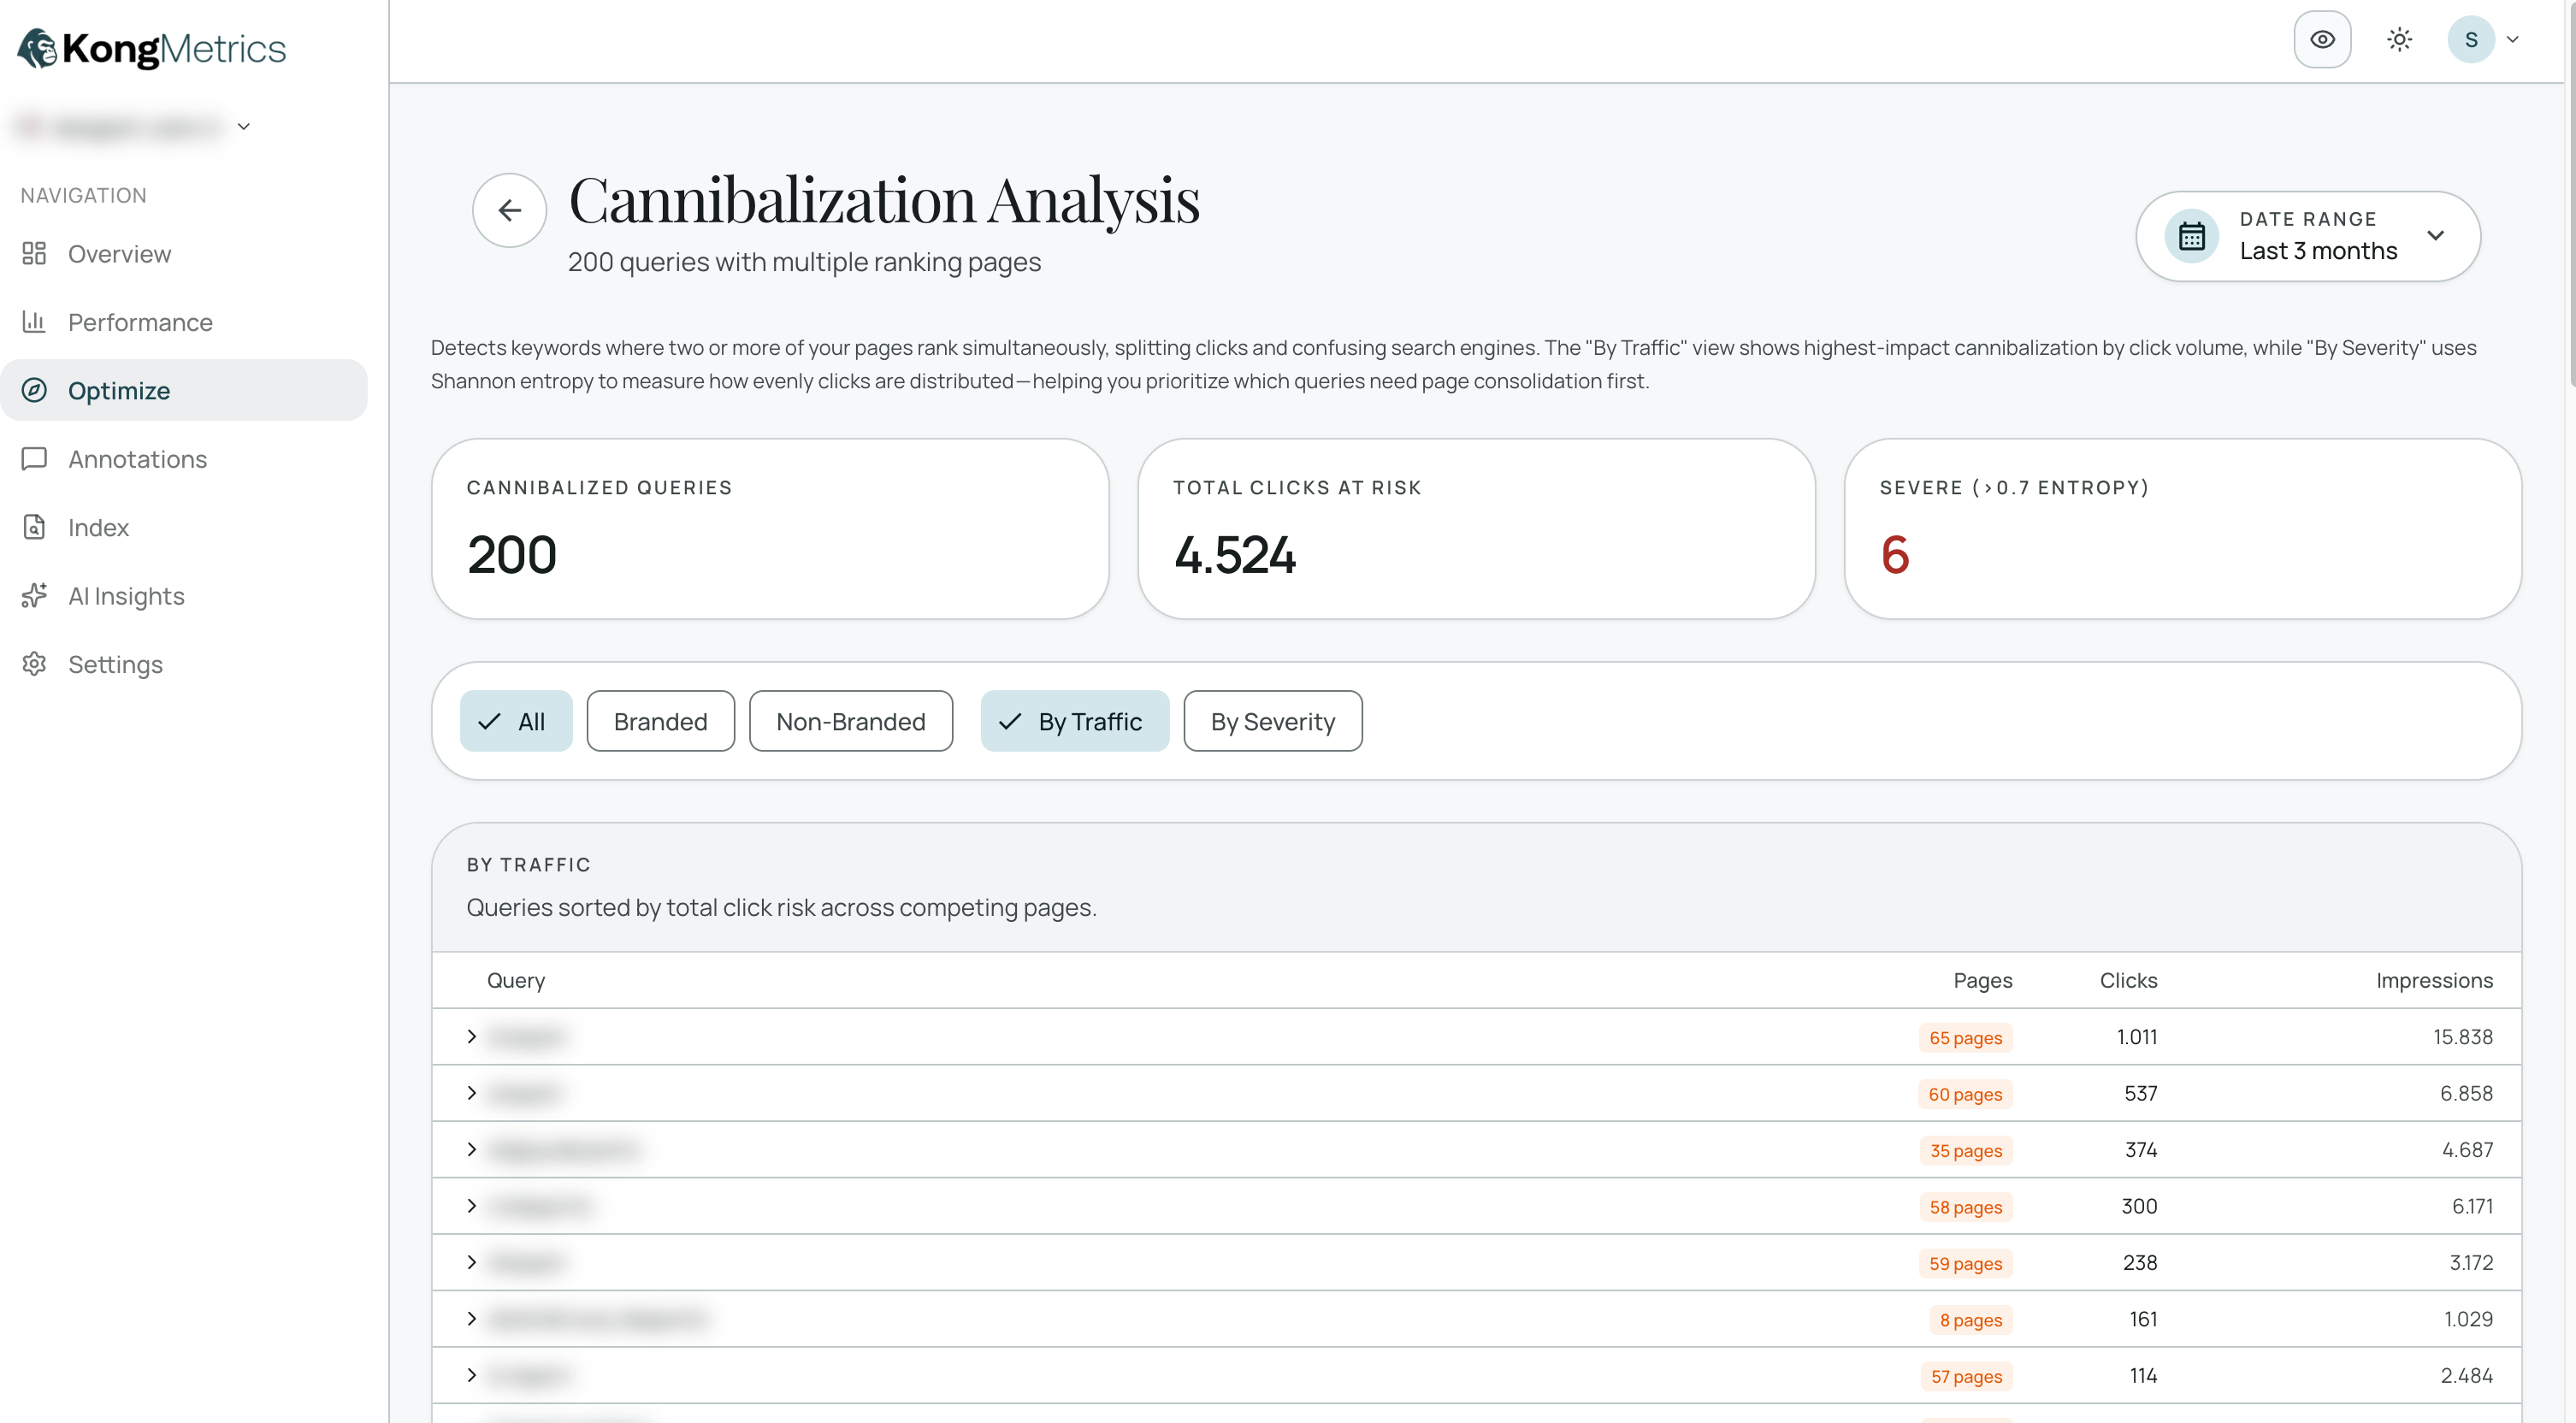This screenshot has height=1423, width=2576.
Task: Click the 57 pages badge
Action: [x=1966, y=1376]
